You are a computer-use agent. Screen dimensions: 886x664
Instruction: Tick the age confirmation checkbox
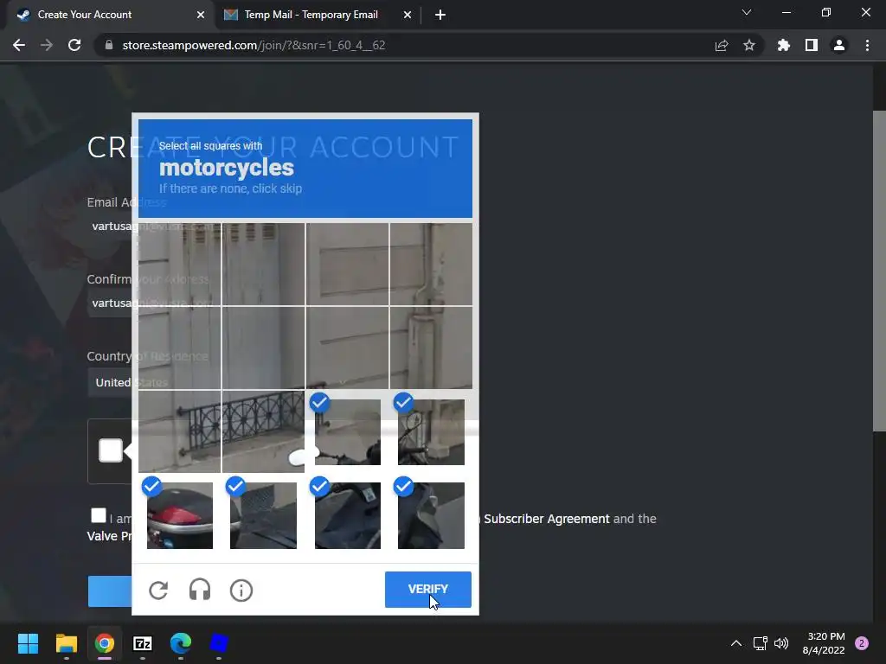tap(99, 515)
